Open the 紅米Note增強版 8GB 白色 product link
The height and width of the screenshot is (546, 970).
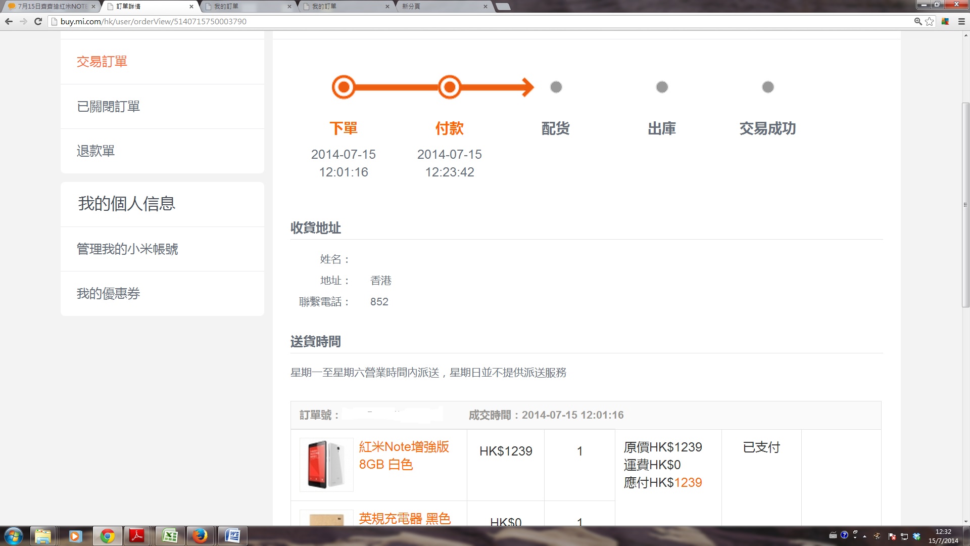click(x=404, y=456)
